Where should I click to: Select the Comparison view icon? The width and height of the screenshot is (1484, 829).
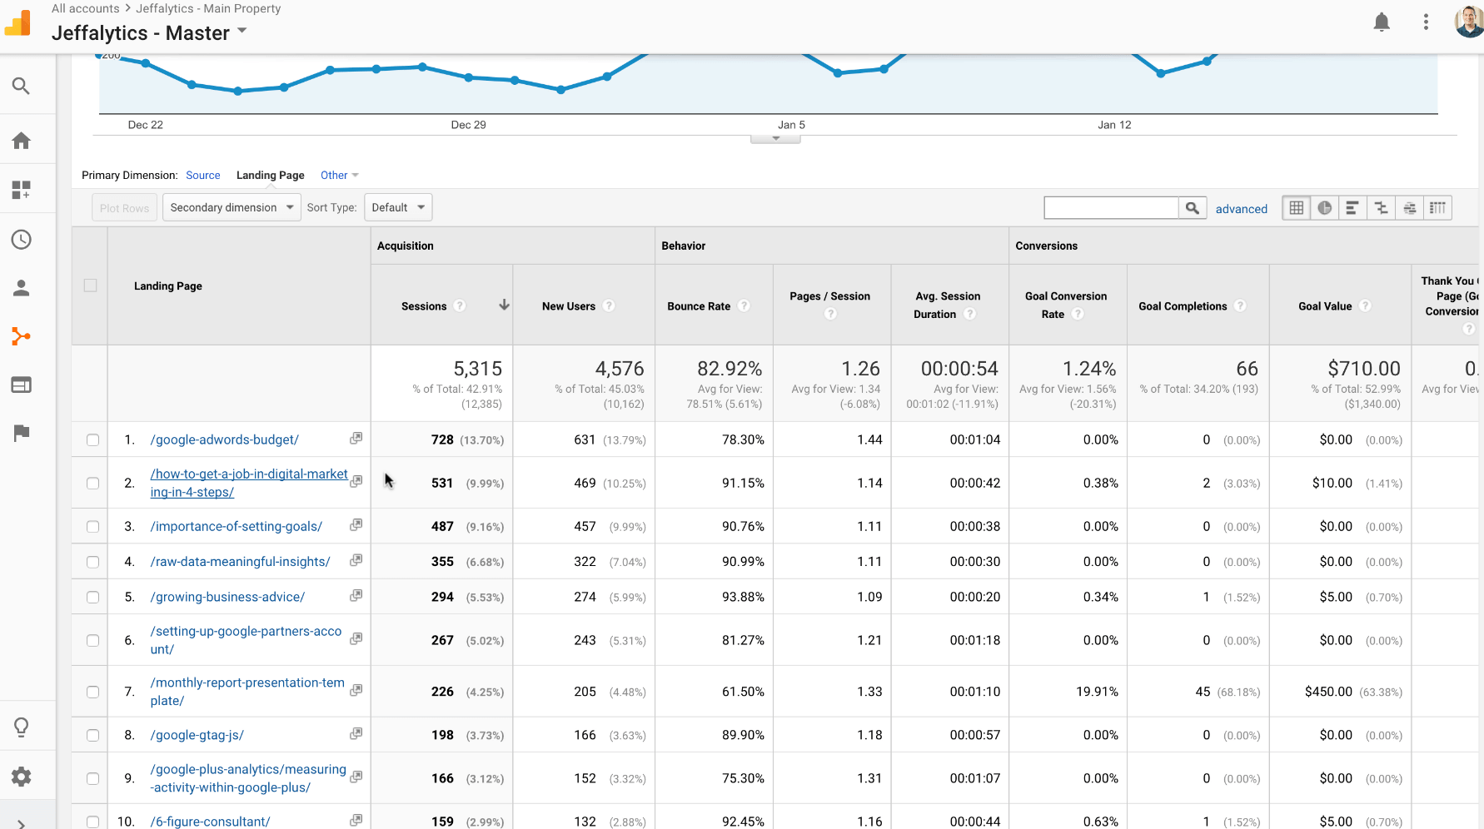click(1381, 208)
